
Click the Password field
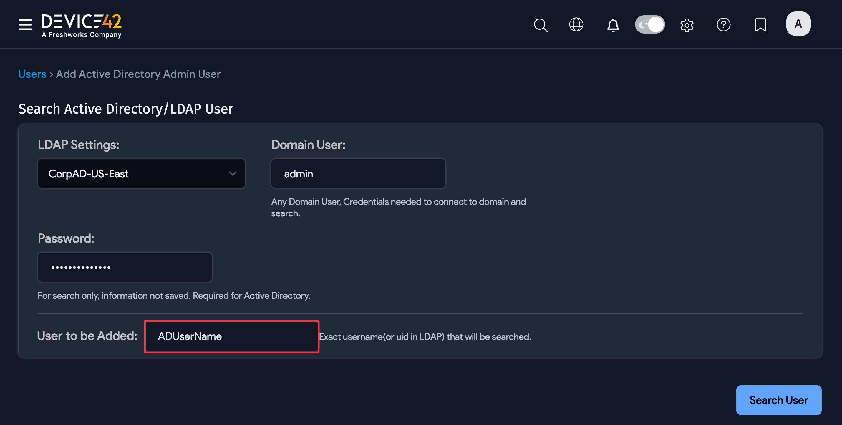[125, 267]
